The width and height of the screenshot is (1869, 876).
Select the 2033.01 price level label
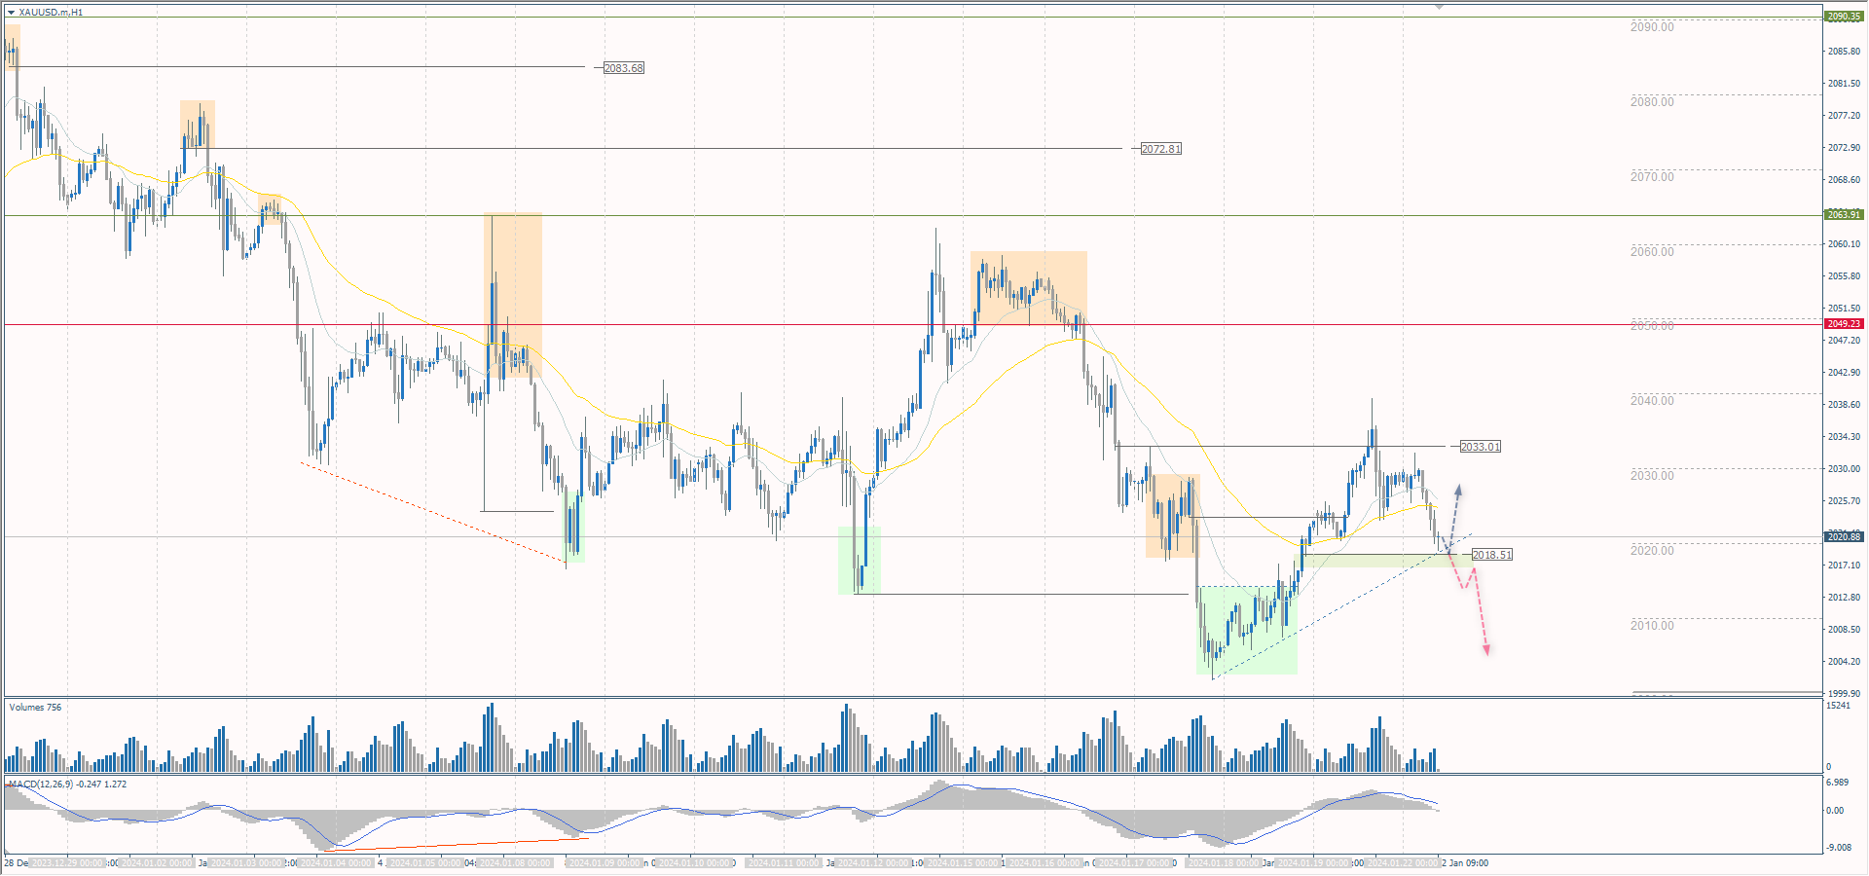click(1481, 447)
